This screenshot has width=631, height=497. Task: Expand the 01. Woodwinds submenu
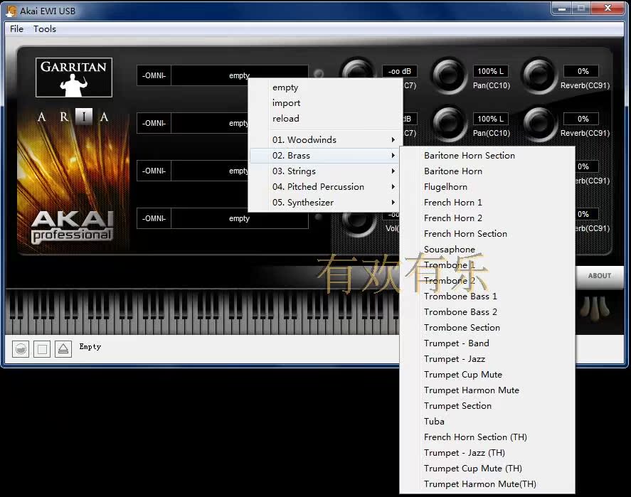click(325, 140)
